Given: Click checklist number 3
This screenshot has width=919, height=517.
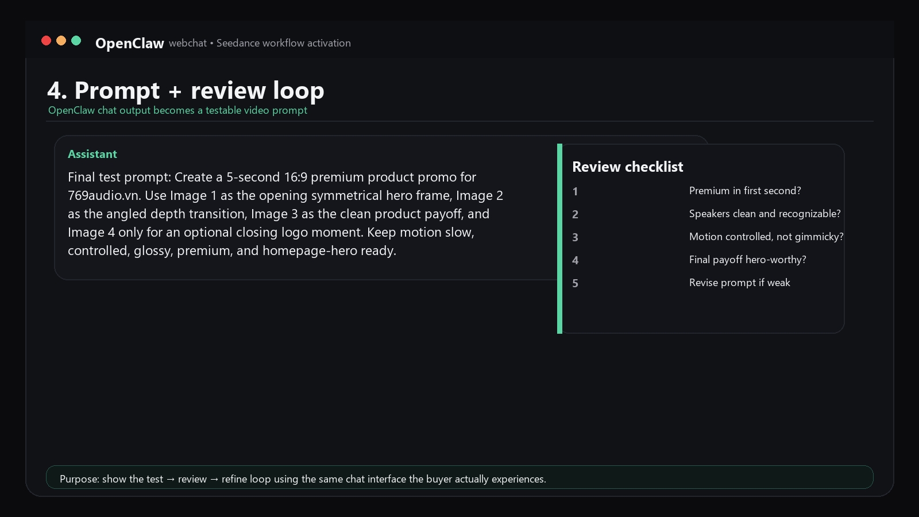Looking at the screenshot, I should coord(575,237).
